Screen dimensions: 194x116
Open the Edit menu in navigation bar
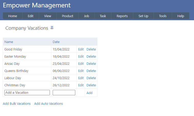coord(31,16)
